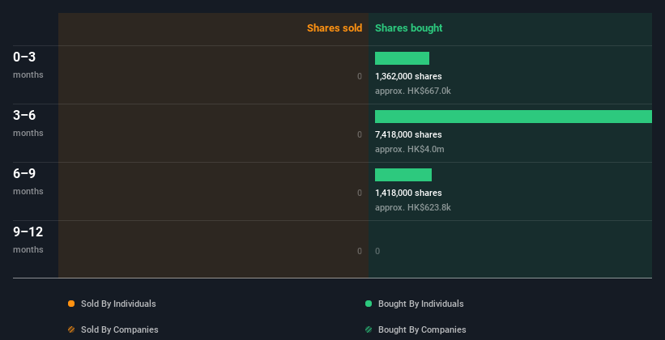Click the zero sold value in 9–12 months

pos(360,251)
